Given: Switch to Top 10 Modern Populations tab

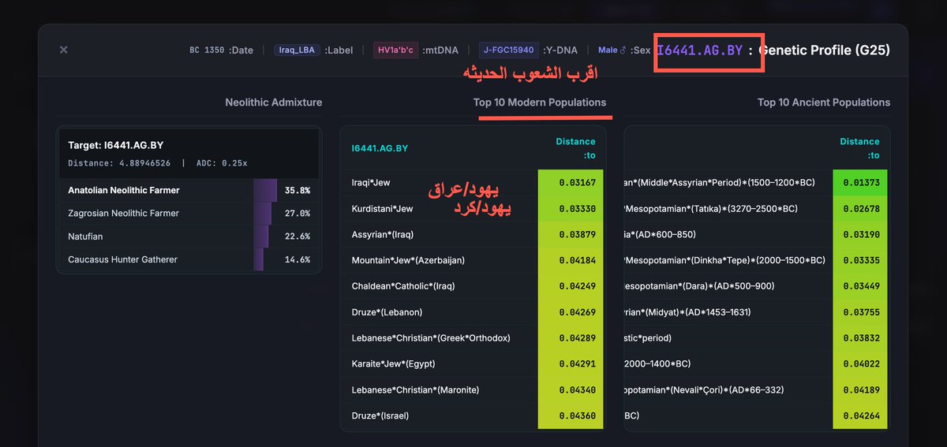Looking at the screenshot, I should click(540, 102).
